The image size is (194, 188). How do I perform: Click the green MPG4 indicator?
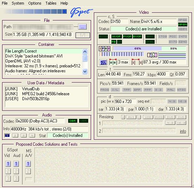pyautogui.click(x=182, y=25)
